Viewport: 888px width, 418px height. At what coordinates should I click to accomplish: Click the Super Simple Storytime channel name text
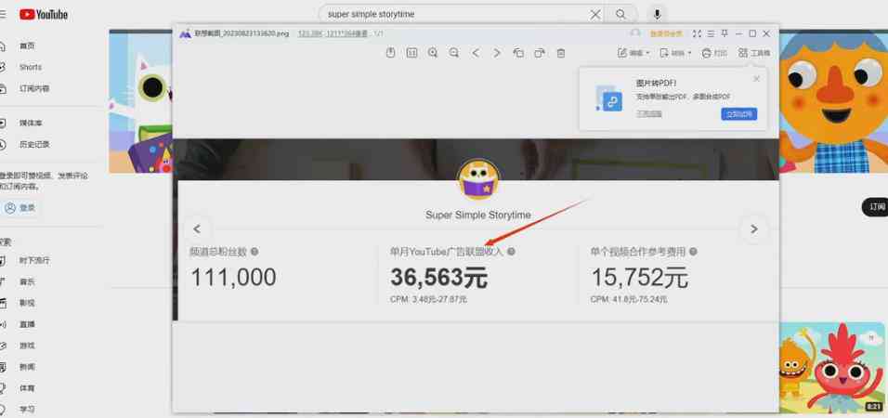[x=478, y=216]
